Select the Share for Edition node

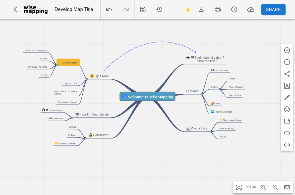click(x=65, y=143)
